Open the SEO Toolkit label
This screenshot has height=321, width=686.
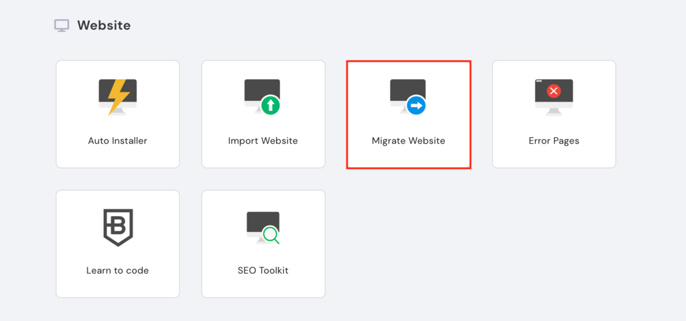tap(263, 270)
